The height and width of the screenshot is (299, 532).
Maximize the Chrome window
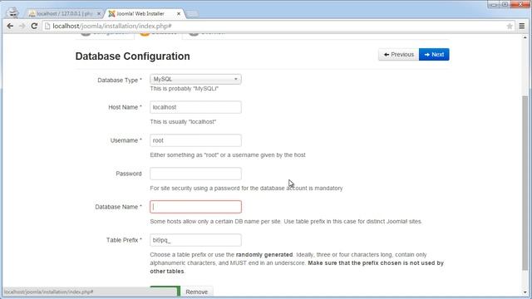tap(505, 4)
